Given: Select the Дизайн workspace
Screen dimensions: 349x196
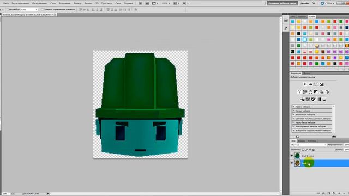Looking at the screenshot, I should tap(304, 3).
